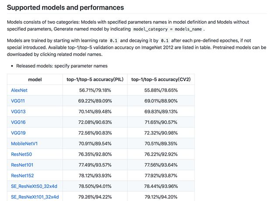Viewport: 273px width, 201px height.
Task: Open the AlexNet model link
Action: click(x=19, y=90)
